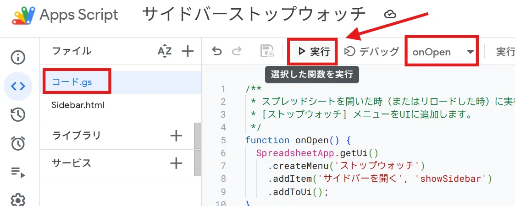Add a service with plus icon
This screenshot has width=515, height=206.
pyautogui.click(x=177, y=163)
